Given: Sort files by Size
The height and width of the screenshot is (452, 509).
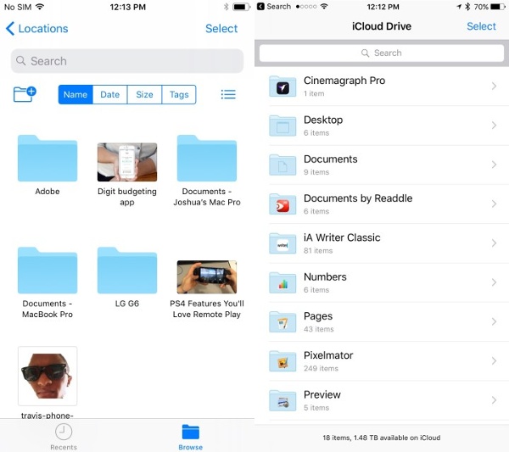Looking at the screenshot, I should [144, 94].
